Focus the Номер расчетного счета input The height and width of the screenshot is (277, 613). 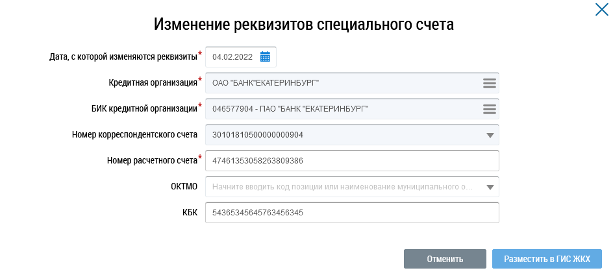(x=352, y=161)
